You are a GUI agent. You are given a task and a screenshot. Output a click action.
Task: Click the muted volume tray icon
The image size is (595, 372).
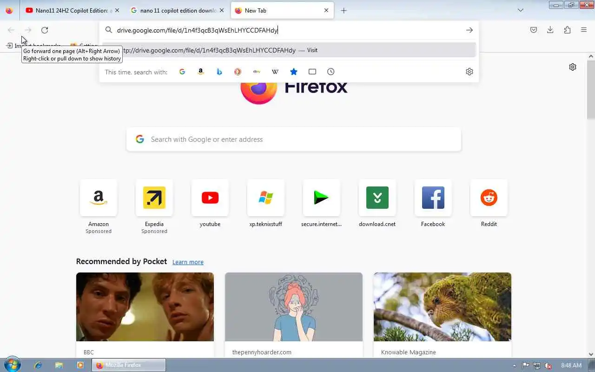tap(549, 365)
